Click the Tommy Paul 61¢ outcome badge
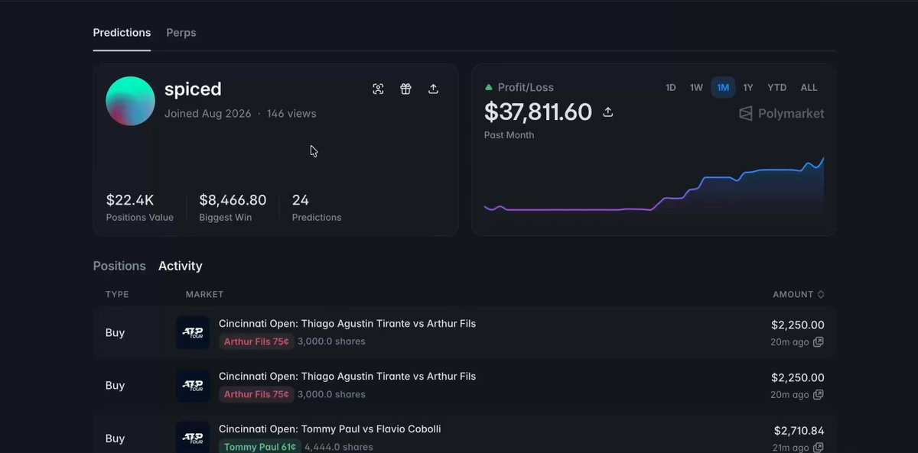This screenshot has width=918, height=453. [x=260, y=447]
